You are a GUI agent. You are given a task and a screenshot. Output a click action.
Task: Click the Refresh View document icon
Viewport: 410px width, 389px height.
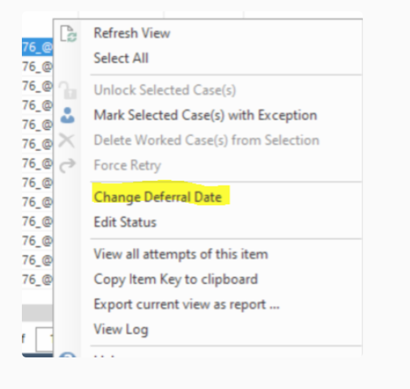68,34
